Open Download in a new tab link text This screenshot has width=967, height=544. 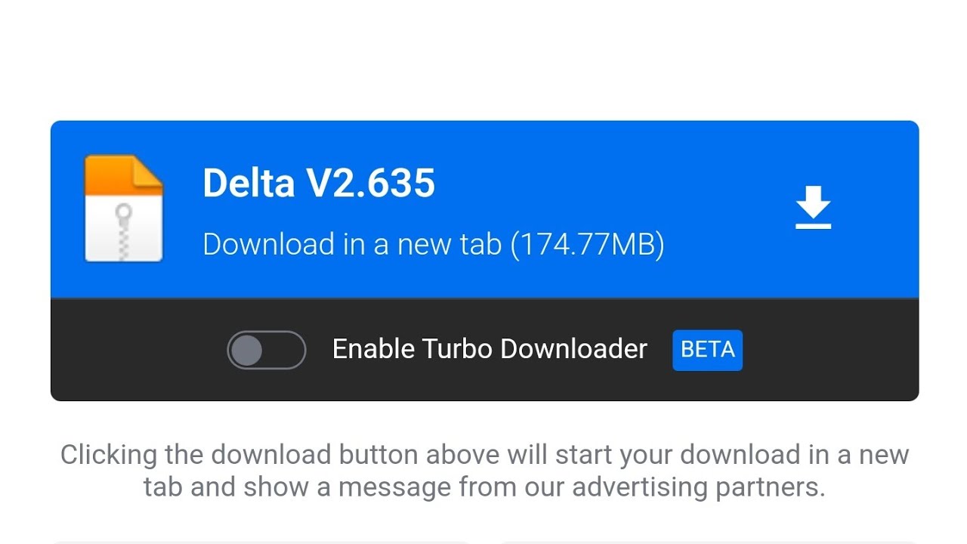click(352, 244)
